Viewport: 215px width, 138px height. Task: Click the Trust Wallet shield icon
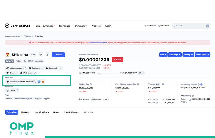tap(39, 81)
